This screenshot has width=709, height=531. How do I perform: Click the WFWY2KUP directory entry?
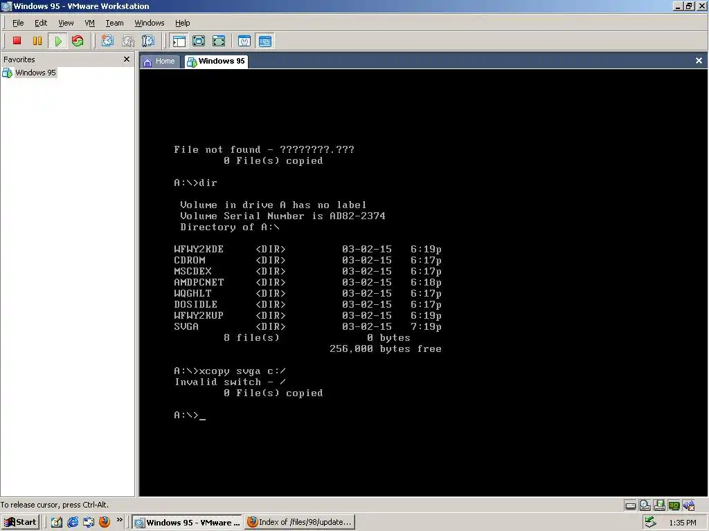point(307,315)
